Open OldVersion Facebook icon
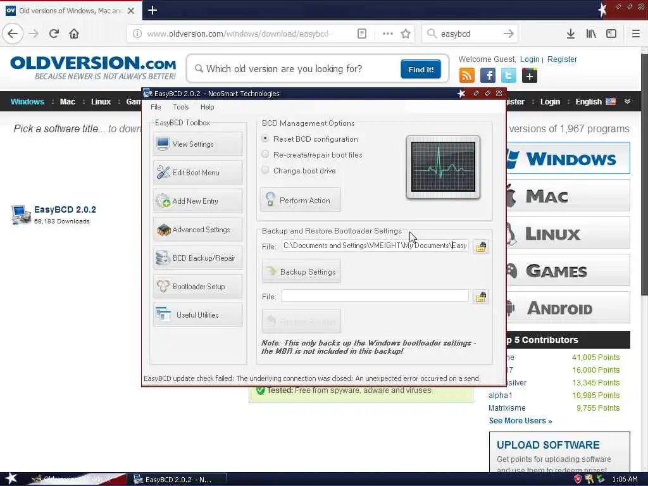648x486 pixels. pyautogui.click(x=488, y=76)
